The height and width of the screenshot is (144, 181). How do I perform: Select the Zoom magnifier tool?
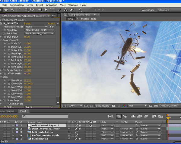tap(12, 10)
